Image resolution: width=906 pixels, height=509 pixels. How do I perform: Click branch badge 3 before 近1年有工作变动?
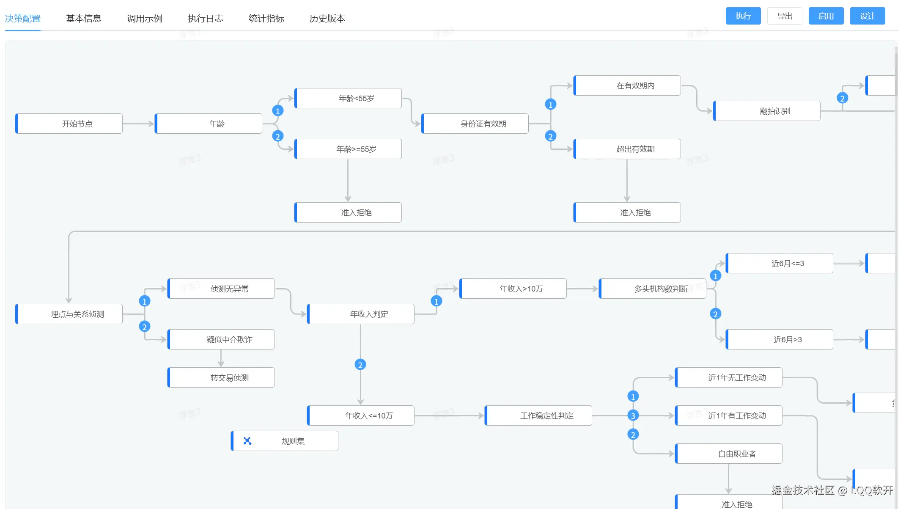point(633,415)
